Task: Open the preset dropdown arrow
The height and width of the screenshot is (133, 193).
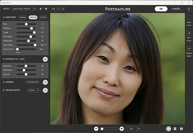Action: point(35,9)
